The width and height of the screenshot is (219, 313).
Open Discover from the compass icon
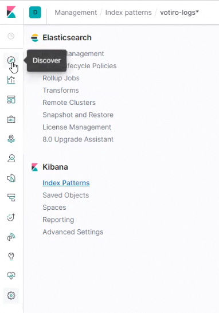pyautogui.click(x=11, y=60)
